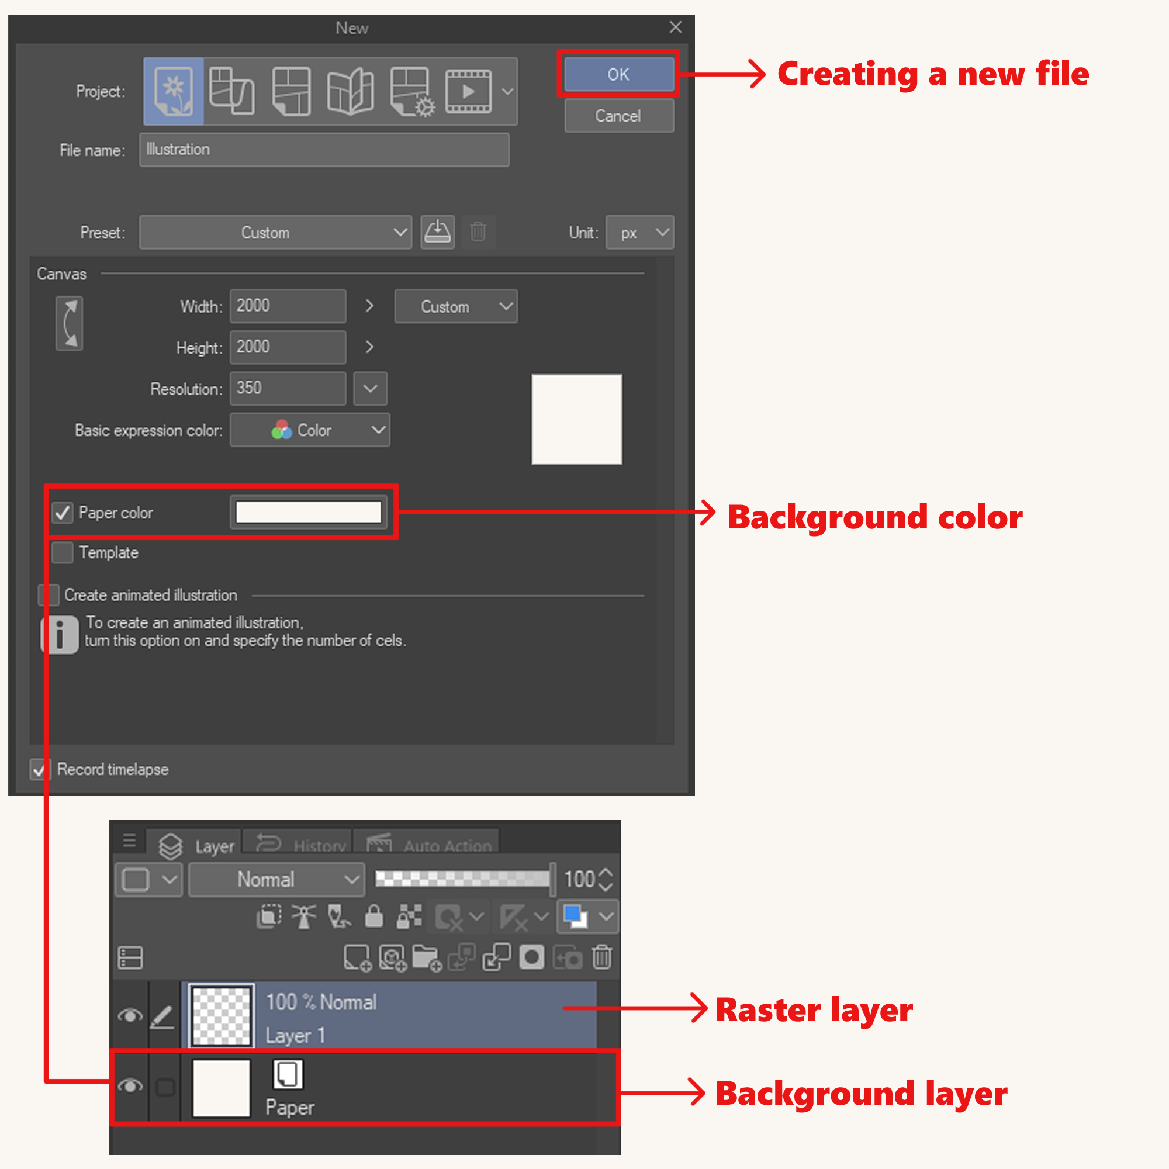The width and height of the screenshot is (1169, 1169).
Task: Expand the Basic expression color dropdown
Action: coord(309,430)
